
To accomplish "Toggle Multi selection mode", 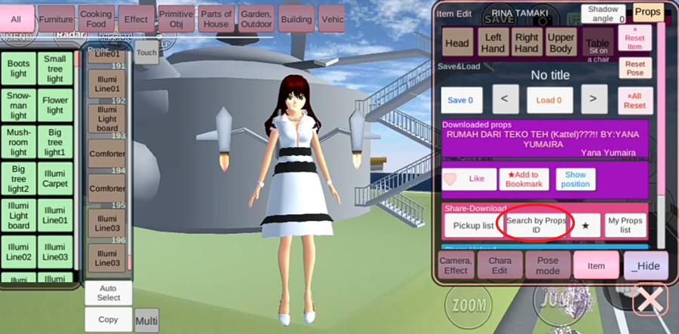I will pyautogui.click(x=146, y=321).
